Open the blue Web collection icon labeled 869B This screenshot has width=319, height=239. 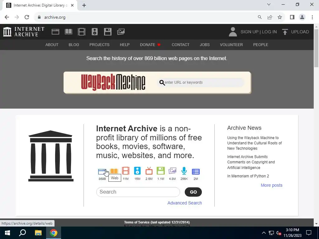[x=102, y=171]
